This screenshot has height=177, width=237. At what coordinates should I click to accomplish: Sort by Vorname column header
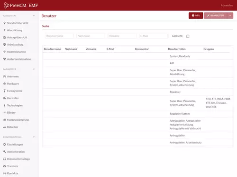tap(91, 49)
